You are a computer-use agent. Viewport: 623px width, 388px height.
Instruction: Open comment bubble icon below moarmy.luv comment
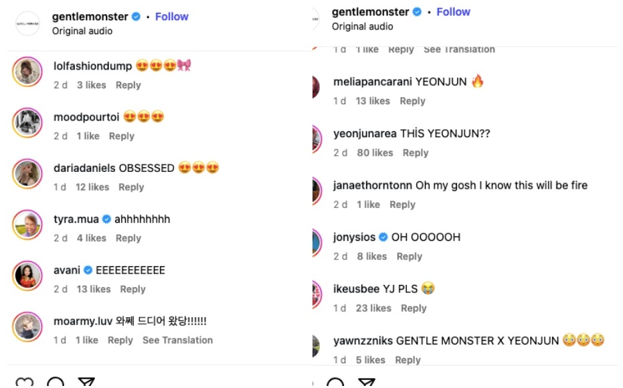coord(56,383)
